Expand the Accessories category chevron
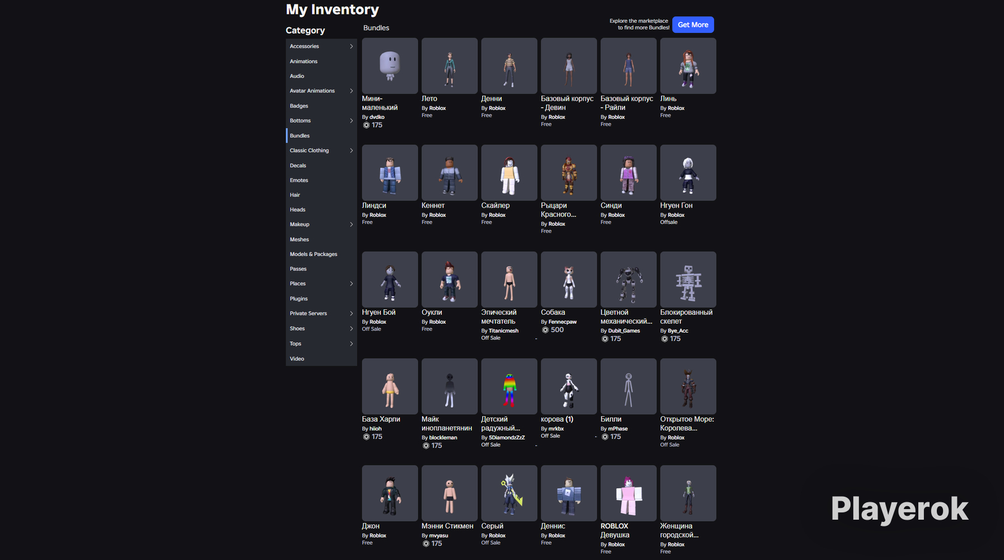Viewport: 1004px width, 560px height. (351, 46)
